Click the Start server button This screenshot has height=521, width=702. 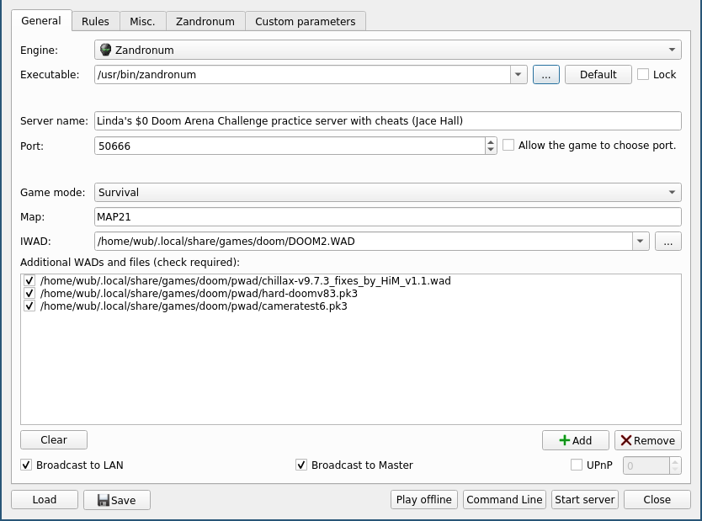[584, 499]
